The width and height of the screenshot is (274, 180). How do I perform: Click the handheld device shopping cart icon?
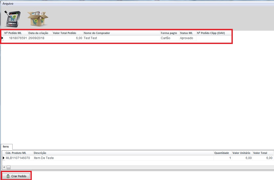(12, 19)
